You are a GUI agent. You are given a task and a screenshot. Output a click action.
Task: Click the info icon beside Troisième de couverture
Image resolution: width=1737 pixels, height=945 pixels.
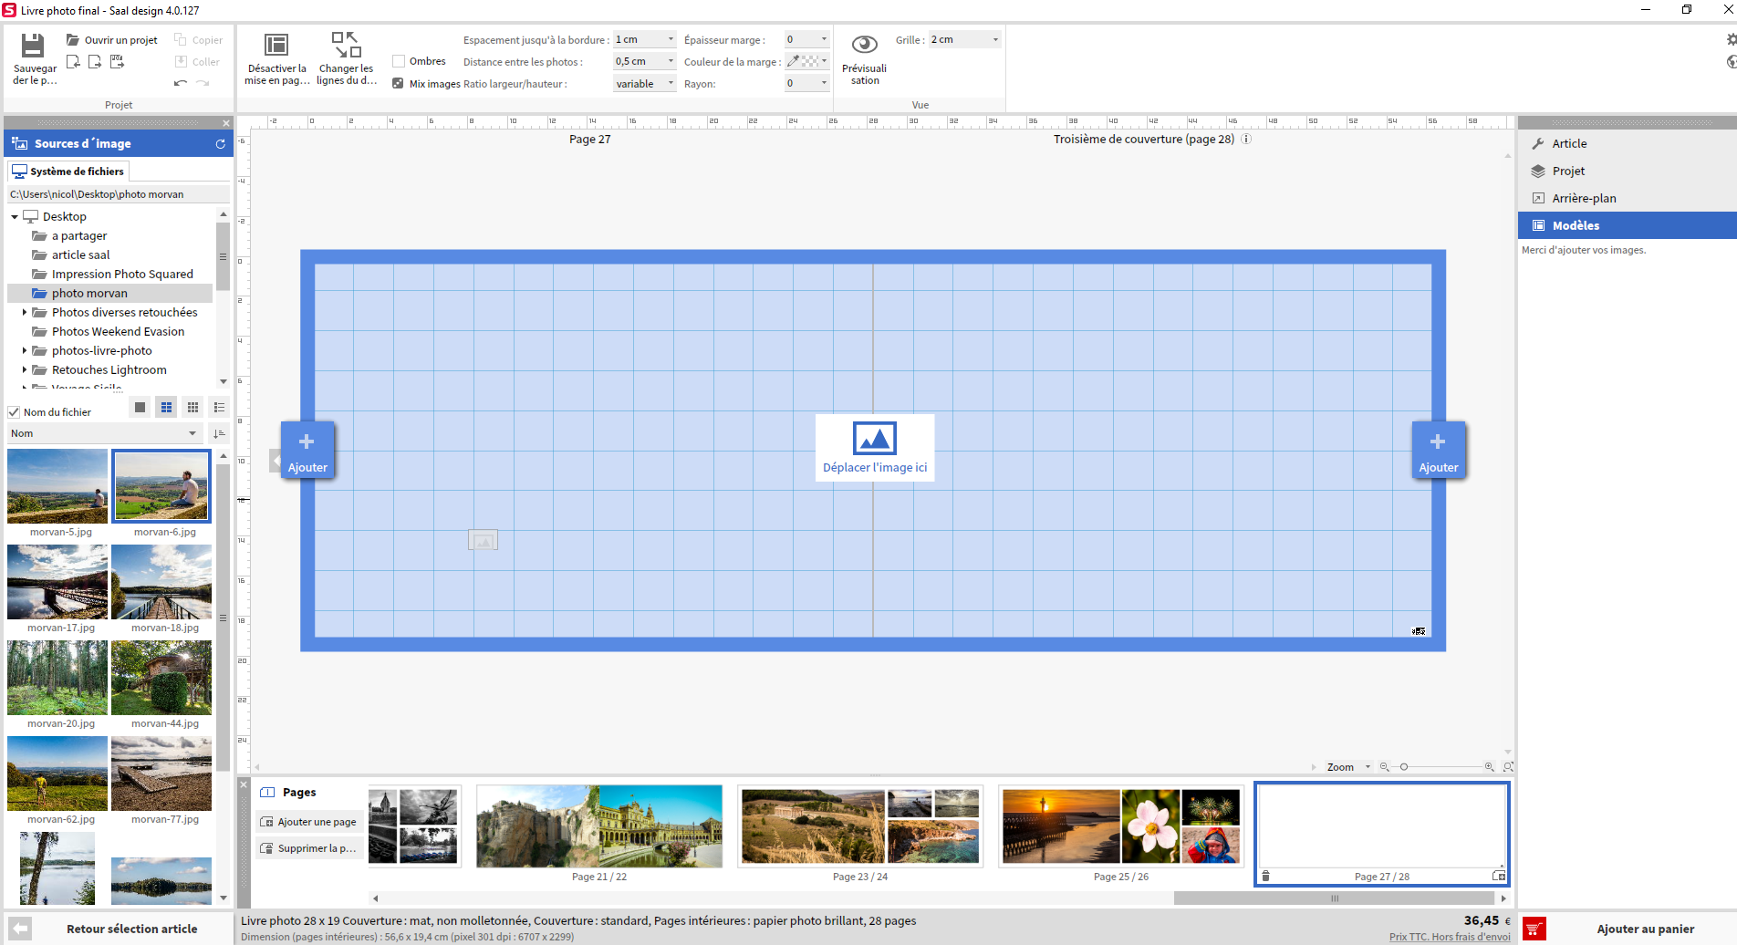pos(1246,140)
